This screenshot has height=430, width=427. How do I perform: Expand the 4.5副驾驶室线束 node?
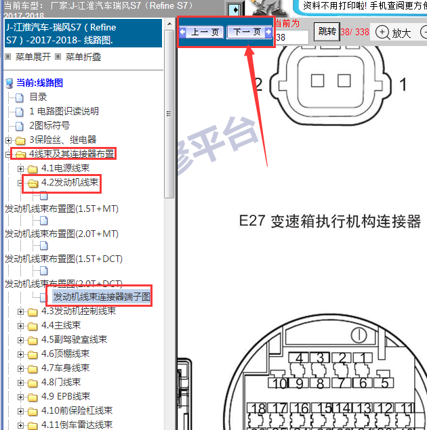click(x=20, y=341)
